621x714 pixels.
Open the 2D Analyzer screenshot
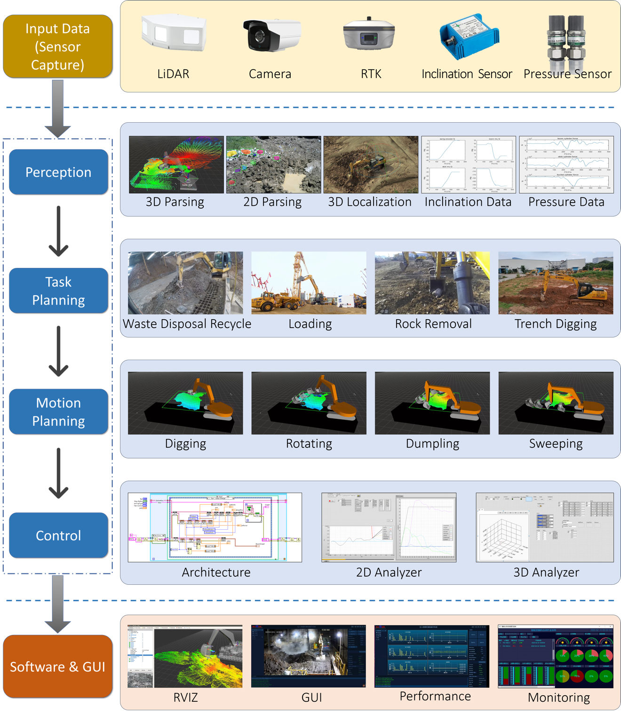tap(389, 527)
